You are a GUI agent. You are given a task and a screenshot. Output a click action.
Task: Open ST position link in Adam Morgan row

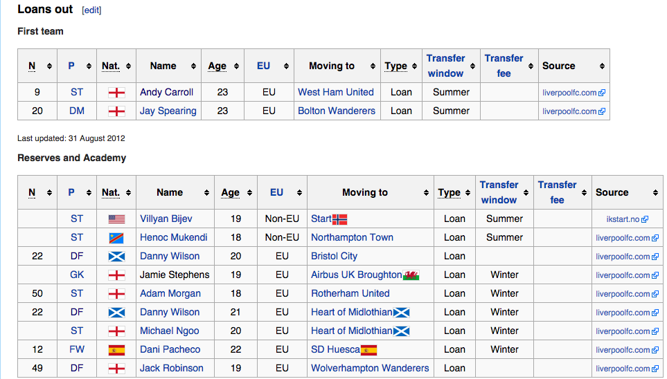click(x=77, y=294)
